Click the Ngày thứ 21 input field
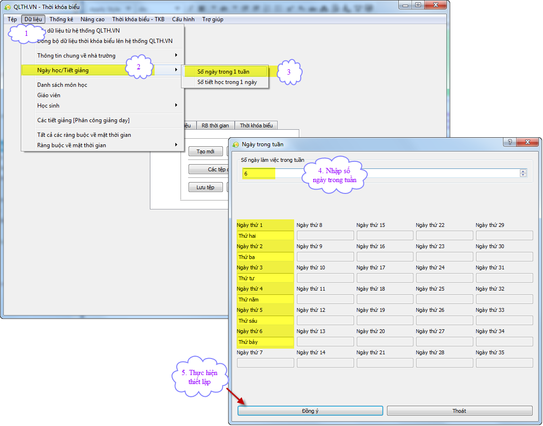 coord(385,363)
